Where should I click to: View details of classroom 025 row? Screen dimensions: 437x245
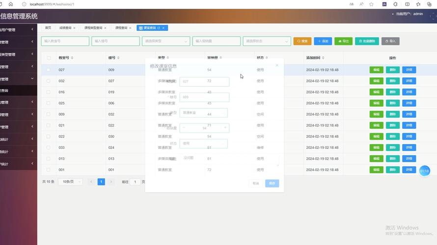click(409, 103)
